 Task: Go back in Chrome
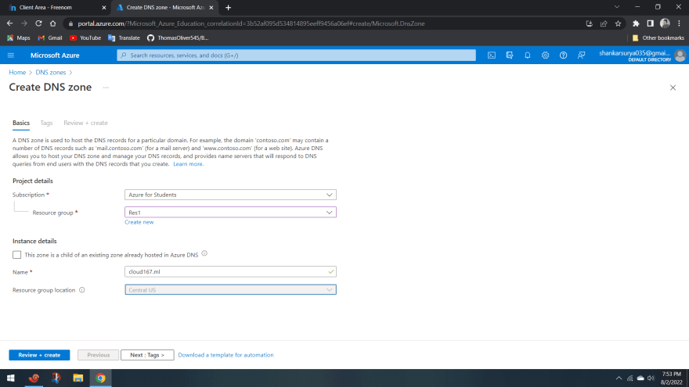click(x=9, y=23)
